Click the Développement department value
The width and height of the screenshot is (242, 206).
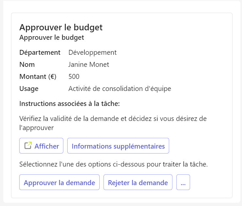92,52
